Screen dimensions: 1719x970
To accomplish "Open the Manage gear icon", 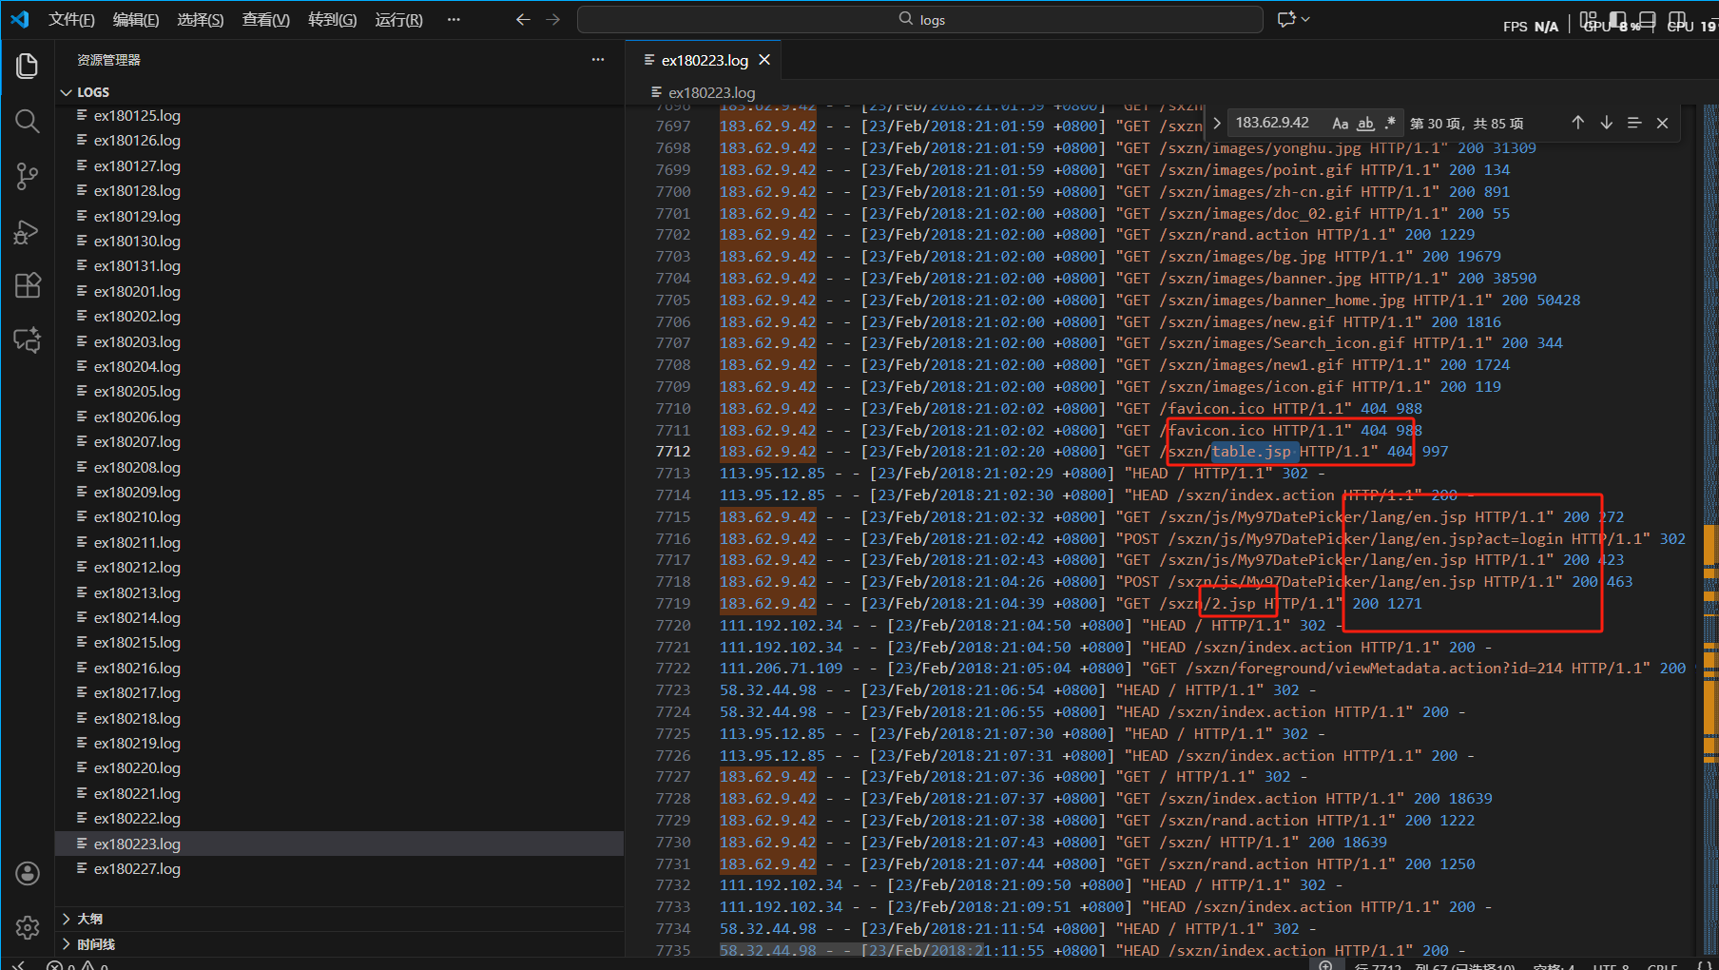I will click(x=28, y=927).
